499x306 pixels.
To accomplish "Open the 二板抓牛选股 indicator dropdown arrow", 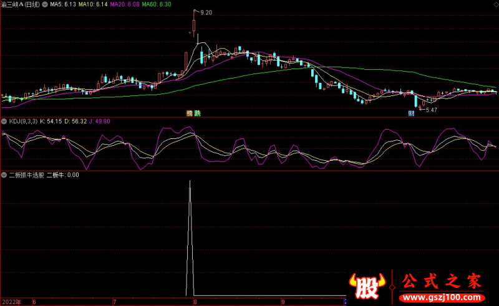I will point(4,175).
